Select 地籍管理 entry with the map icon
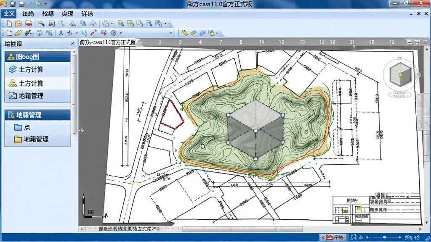Screen dimensions: 431x242 [x=37, y=96]
